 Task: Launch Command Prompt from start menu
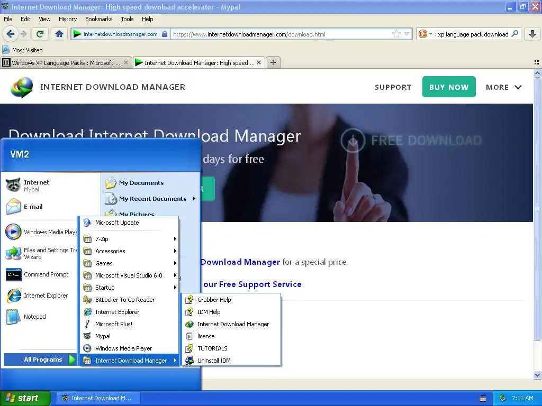41,274
